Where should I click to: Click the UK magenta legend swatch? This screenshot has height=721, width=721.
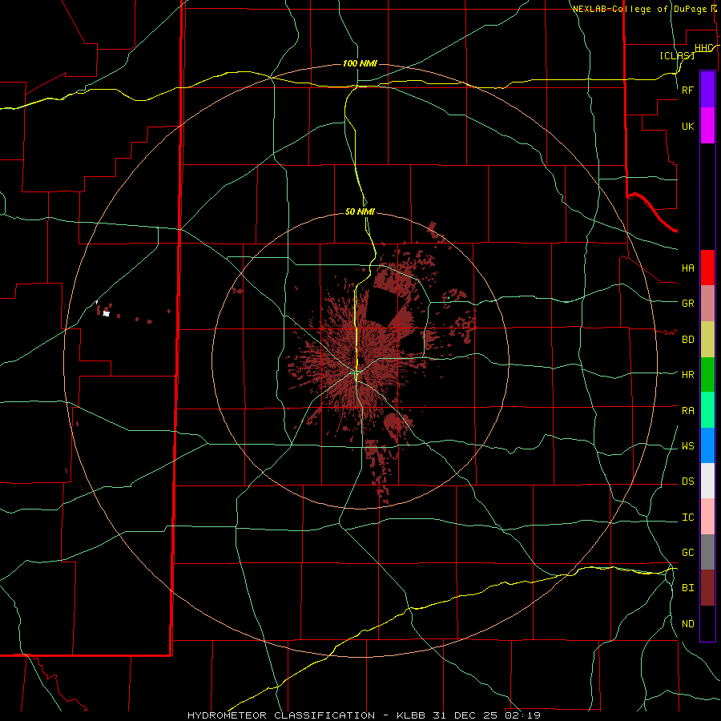pyautogui.click(x=707, y=126)
